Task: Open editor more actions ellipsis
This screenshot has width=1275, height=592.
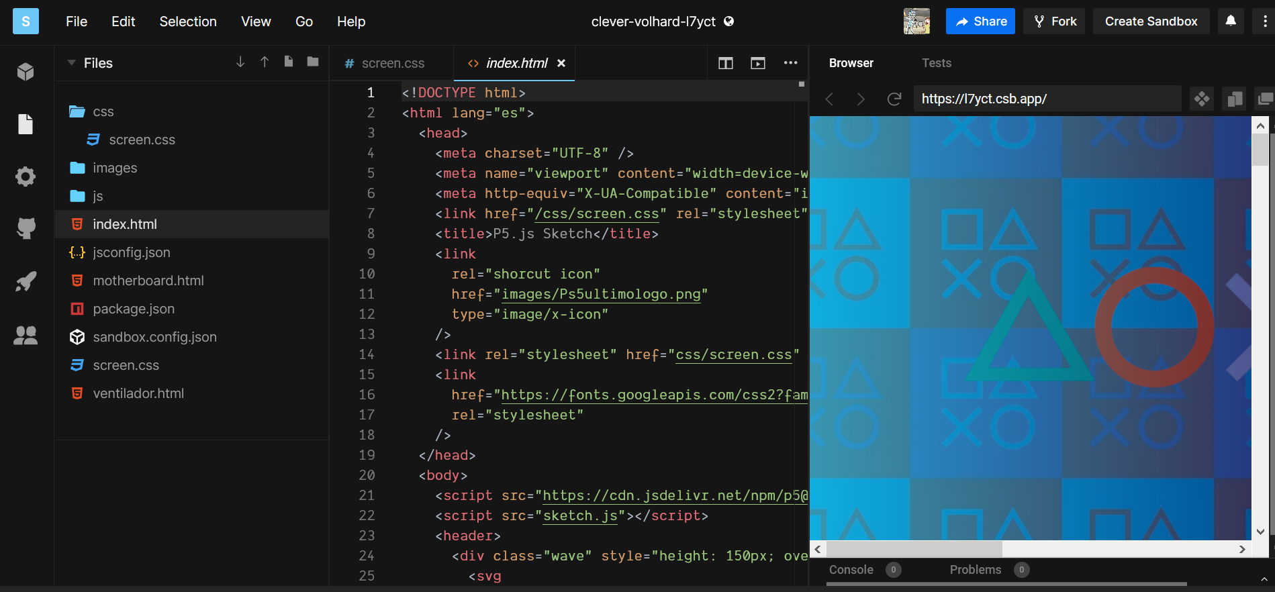Action: click(x=790, y=63)
